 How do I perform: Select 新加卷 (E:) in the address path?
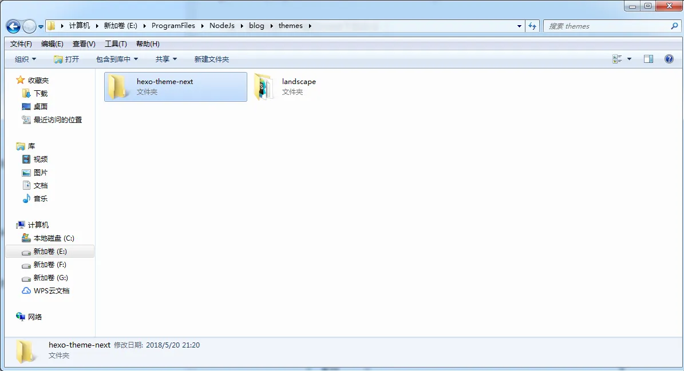[120, 26]
